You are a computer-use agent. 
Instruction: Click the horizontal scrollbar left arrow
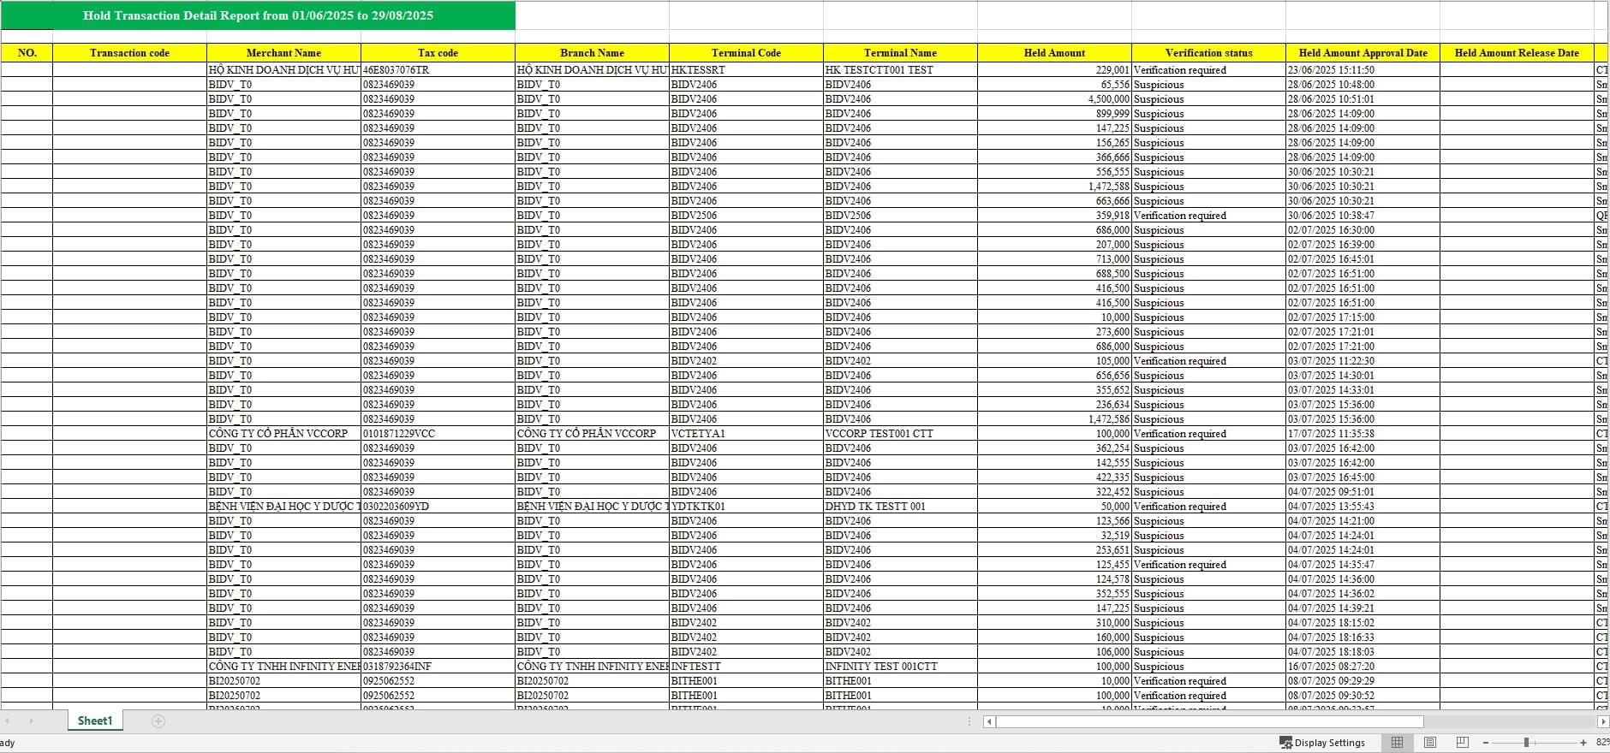click(x=989, y=721)
